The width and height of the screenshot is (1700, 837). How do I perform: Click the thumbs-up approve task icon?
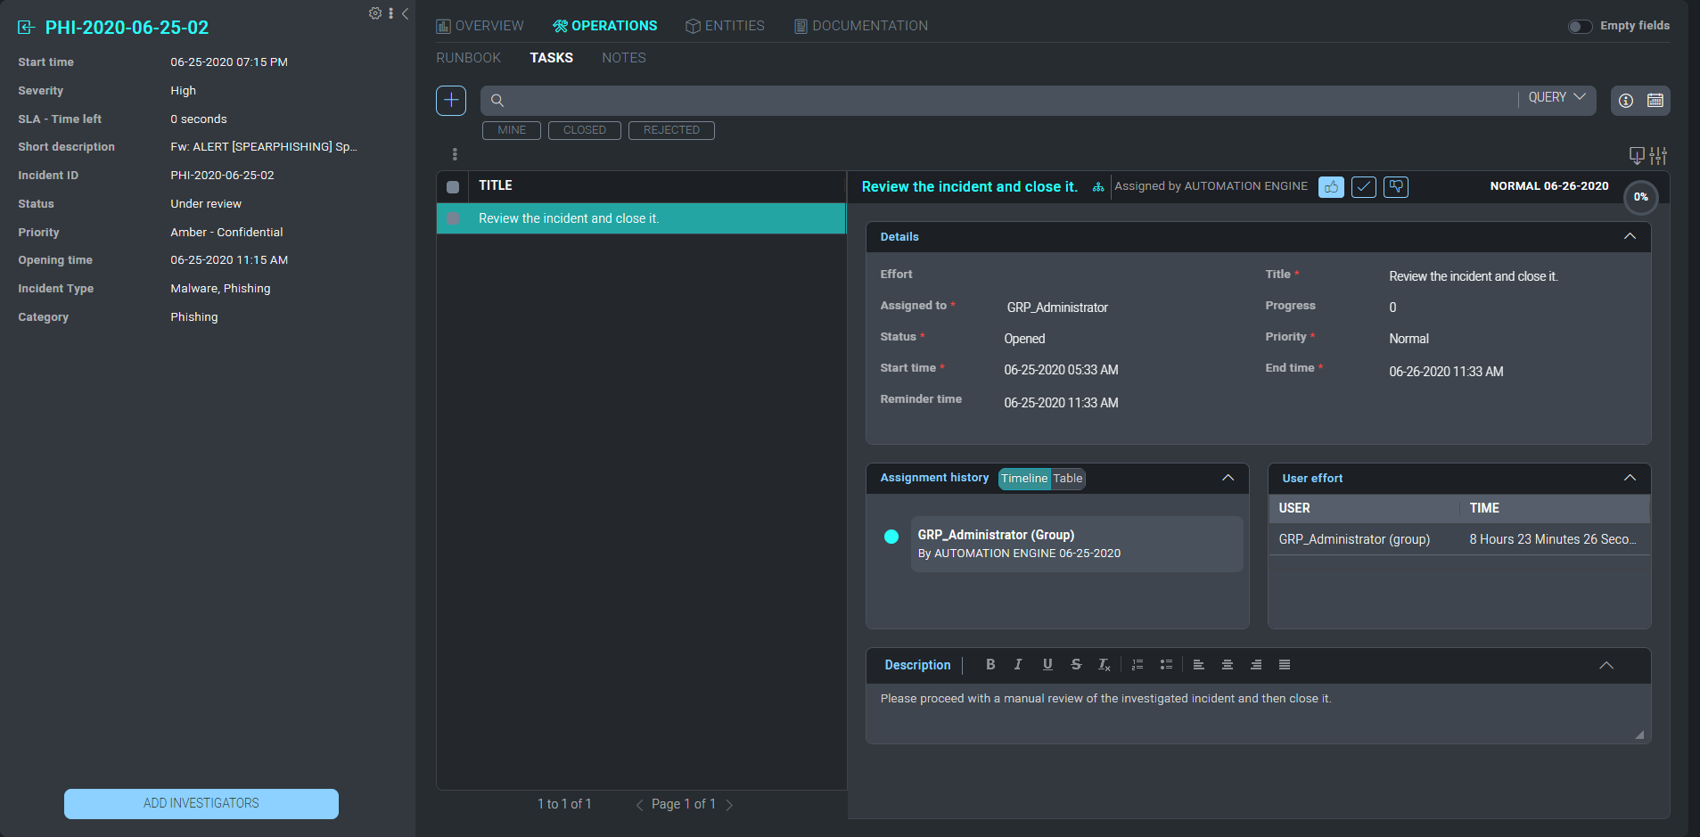(x=1330, y=187)
